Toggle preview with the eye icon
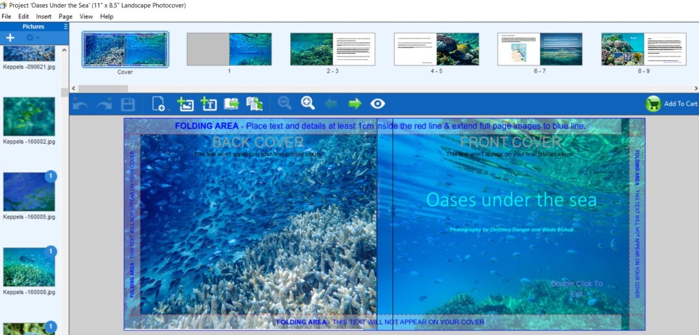Screen dimensions: 699x335 377,103
